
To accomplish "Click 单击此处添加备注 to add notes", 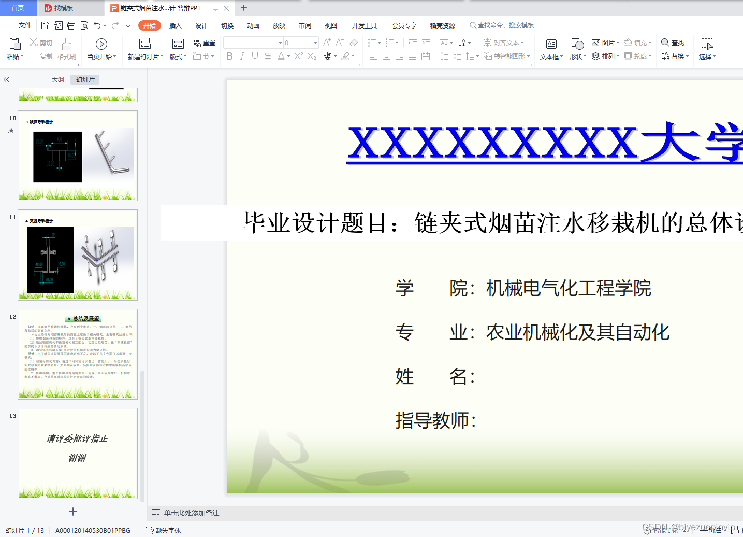I will (192, 512).
